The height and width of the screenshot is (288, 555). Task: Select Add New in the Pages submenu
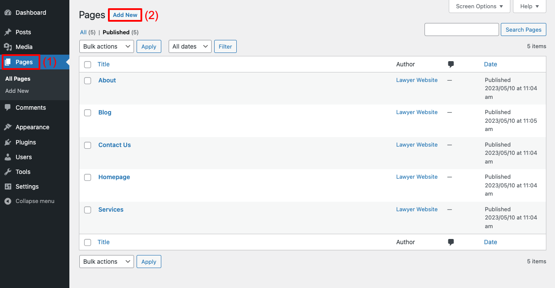point(17,91)
